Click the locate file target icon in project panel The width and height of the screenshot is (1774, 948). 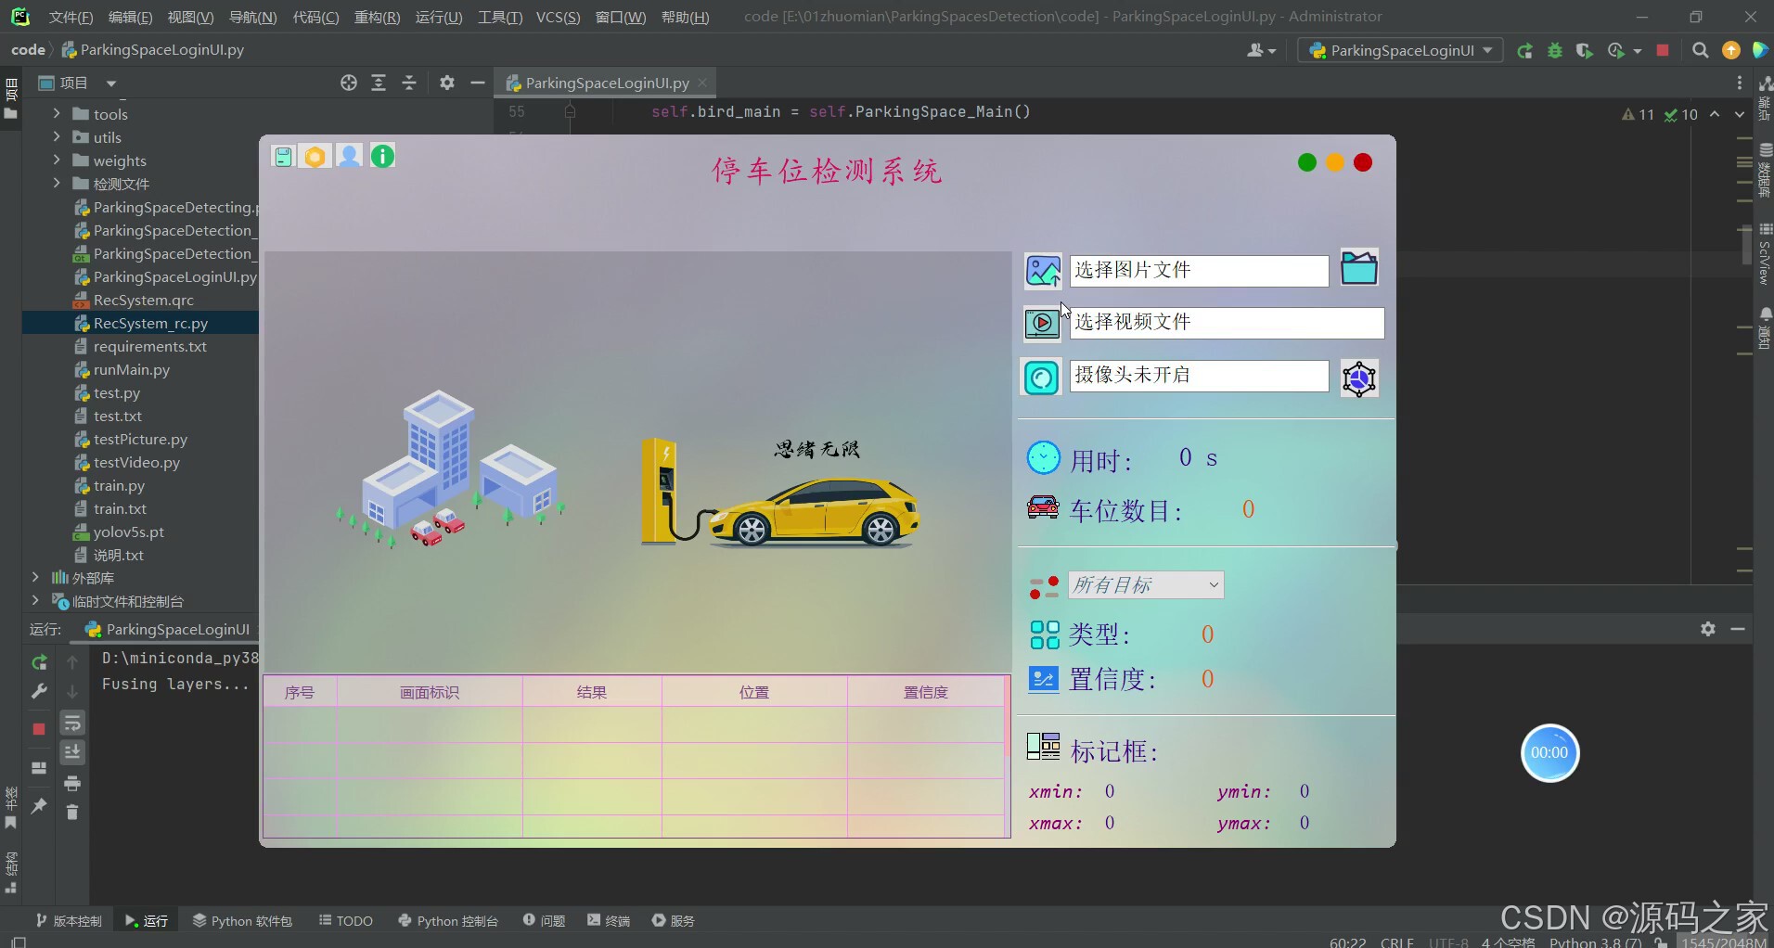(349, 83)
